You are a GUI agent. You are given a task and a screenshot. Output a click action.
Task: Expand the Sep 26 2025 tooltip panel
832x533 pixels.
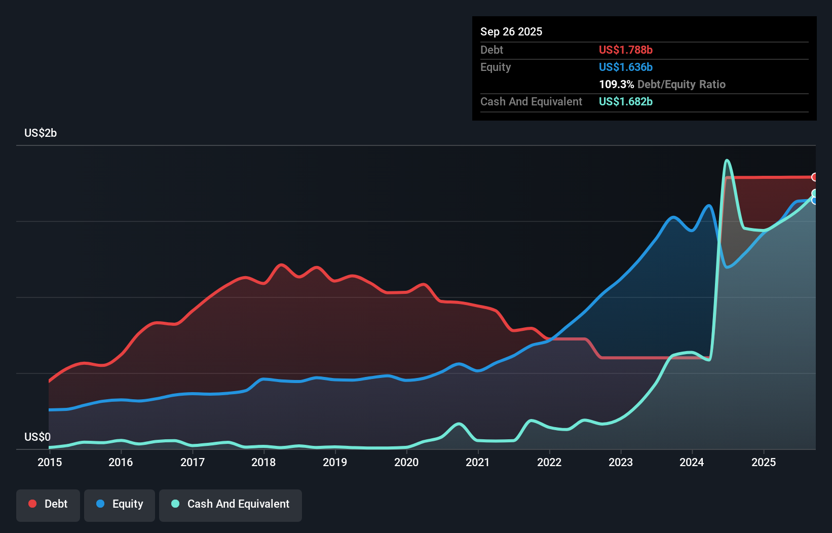pyautogui.click(x=512, y=31)
